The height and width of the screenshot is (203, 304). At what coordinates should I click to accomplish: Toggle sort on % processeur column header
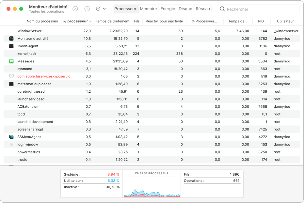pyautogui.click(x=77, y=21)
